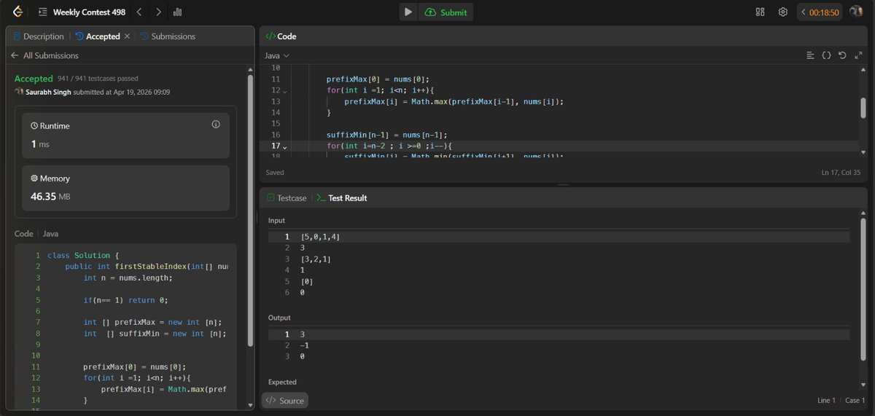Run the code with play button

click(408, 12)
